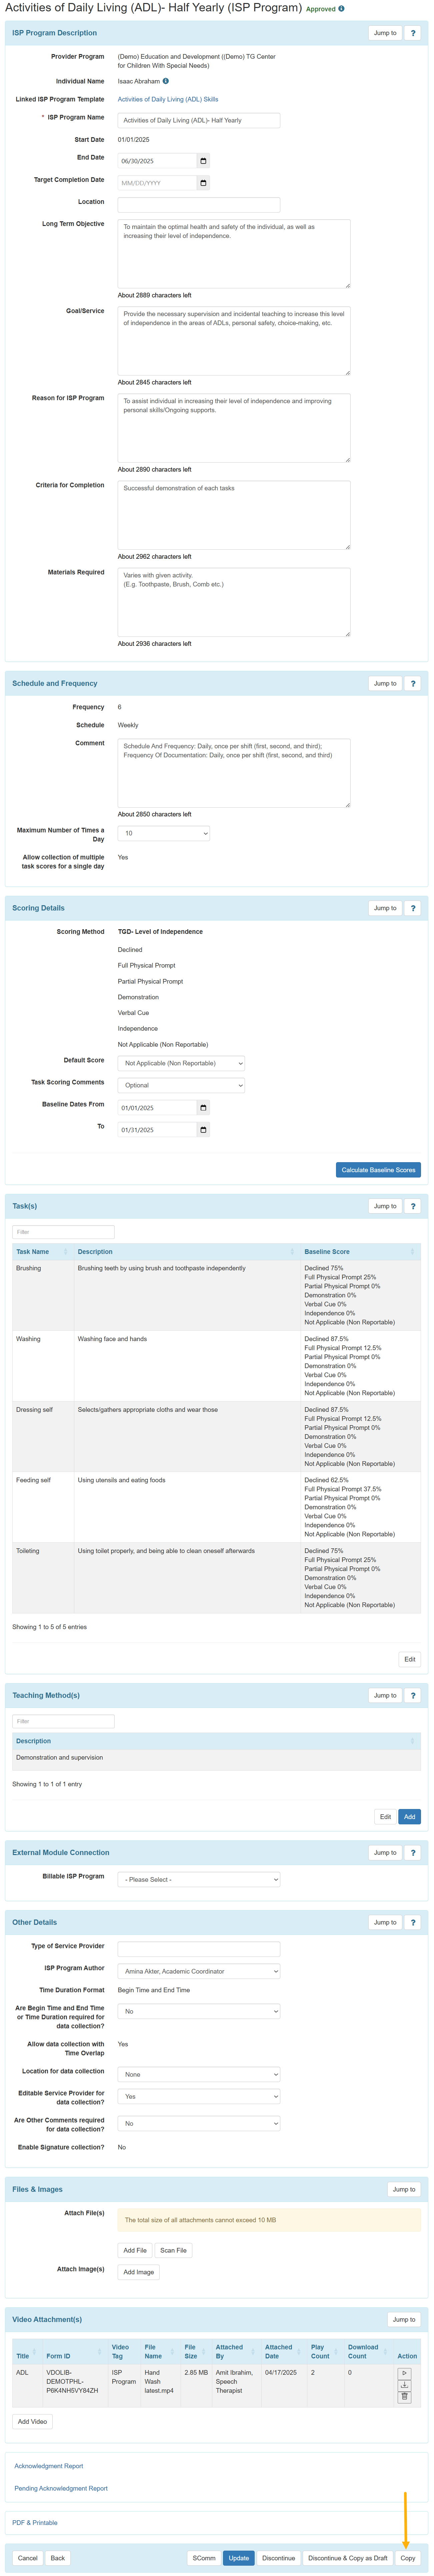This screenshot has height=2576, width=434.
Task: Click the info icon beside Isaac Abraham
Action: 166,81
